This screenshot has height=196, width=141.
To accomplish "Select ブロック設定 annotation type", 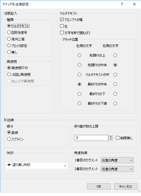I will 9,46.
